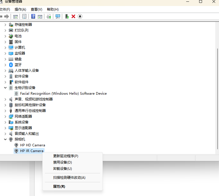Click the red X uninstall device icon
The height and width of the screenshot is (196, 219).
pos(73,16)
